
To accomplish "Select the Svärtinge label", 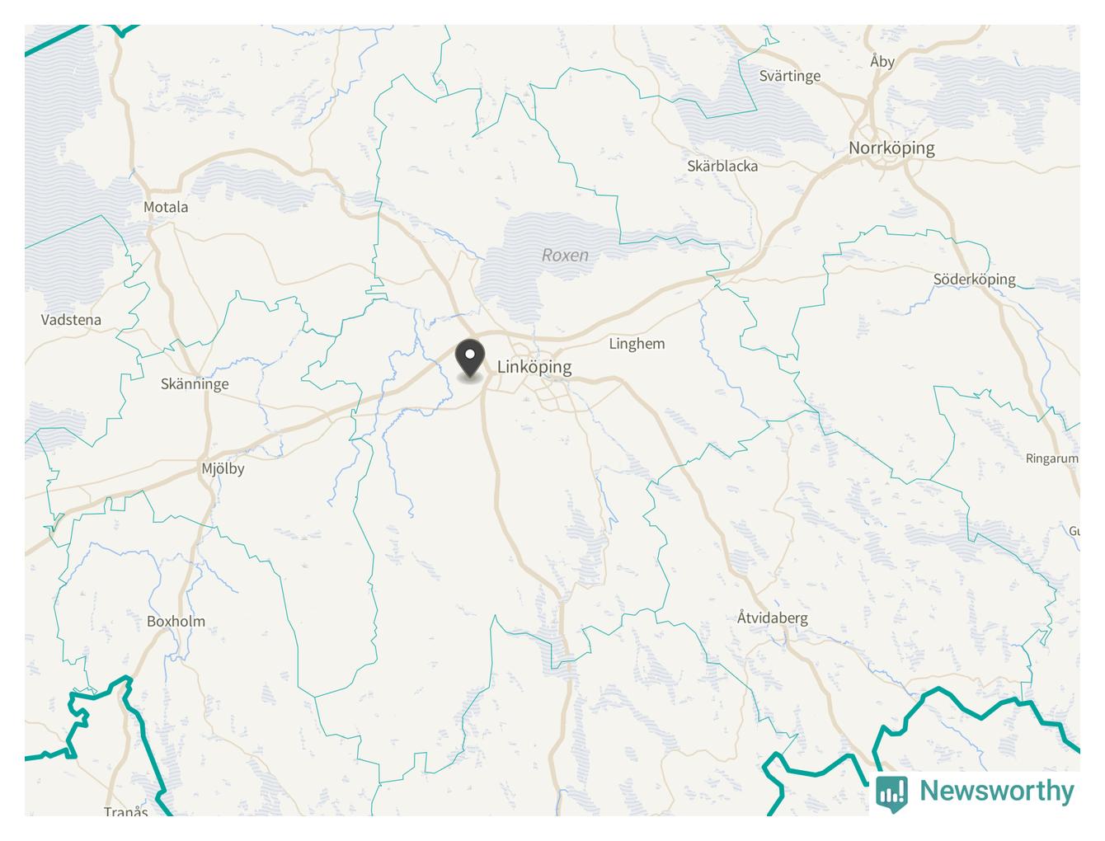I will pyautogui.click(x=789, y=76).
